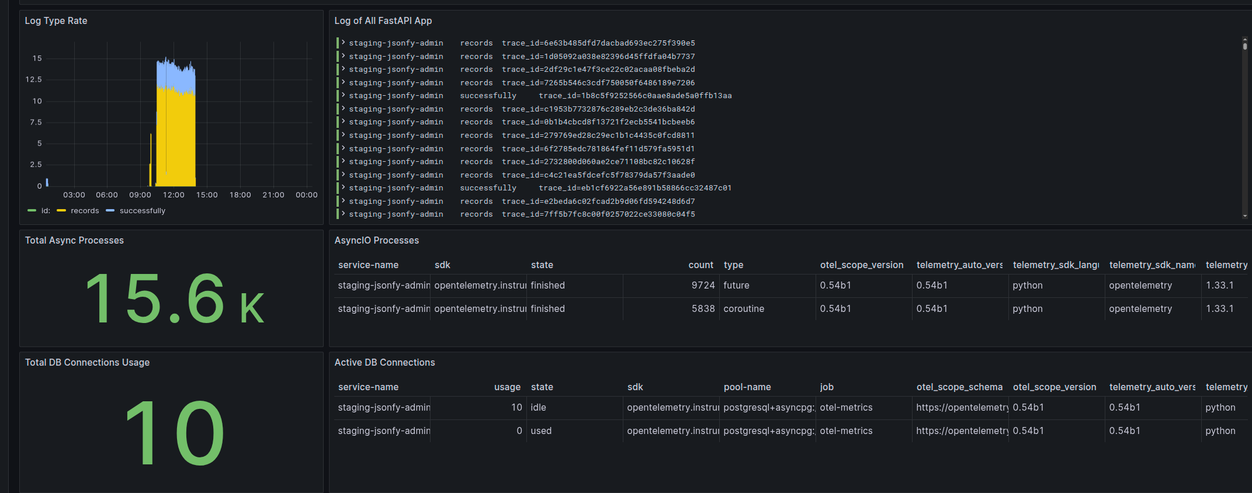Expand log row with trace_id 6e63b485
1252x493 pixels.
[344, 43]
